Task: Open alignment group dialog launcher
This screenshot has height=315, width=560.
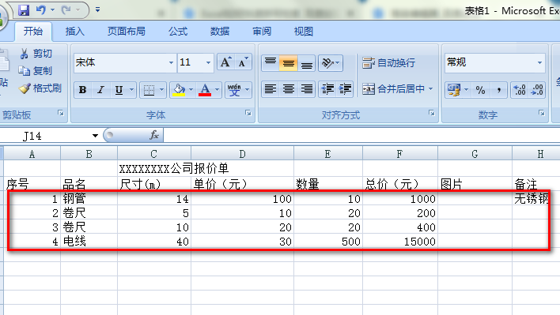Action: pos(432,114)
